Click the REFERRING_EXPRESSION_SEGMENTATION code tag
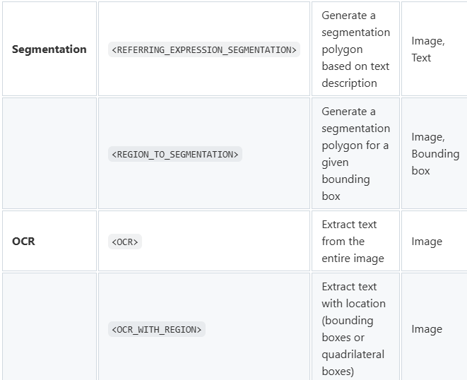Image resolution: width=467 pixels, height=380 pixels. [204, 49]
